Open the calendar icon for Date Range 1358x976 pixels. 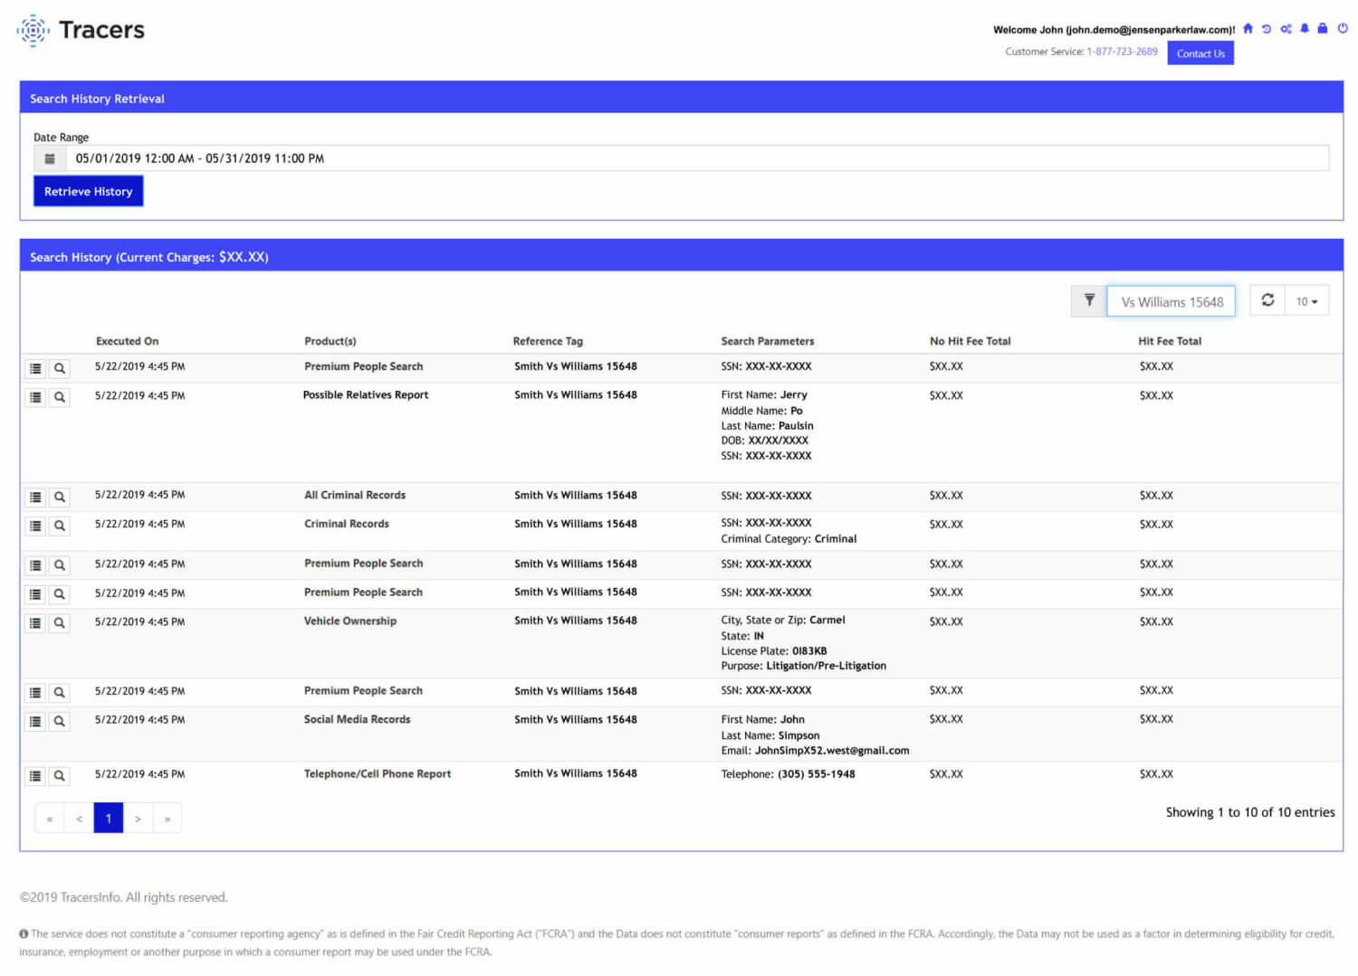pyautogui.click(x=50, y=158)
